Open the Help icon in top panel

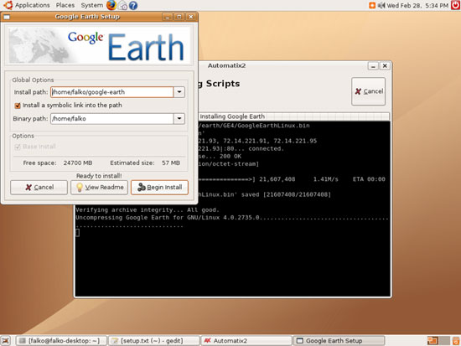point(133,5)
